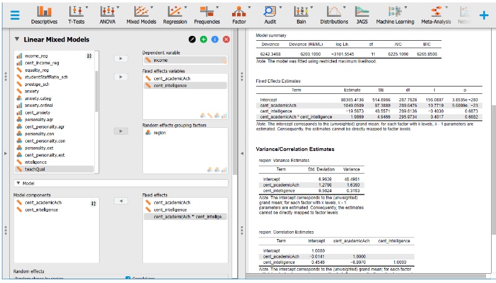Select income_reg in the variables list

54,56
